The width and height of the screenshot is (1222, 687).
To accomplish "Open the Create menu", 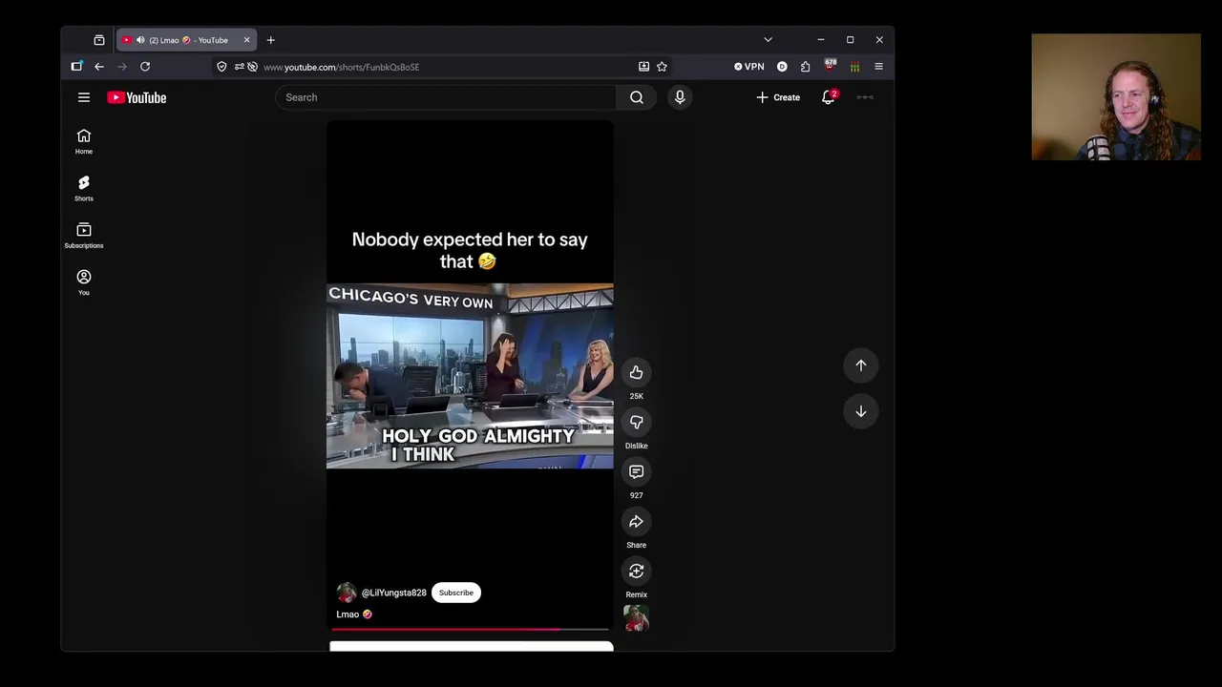I will point(778,97).
